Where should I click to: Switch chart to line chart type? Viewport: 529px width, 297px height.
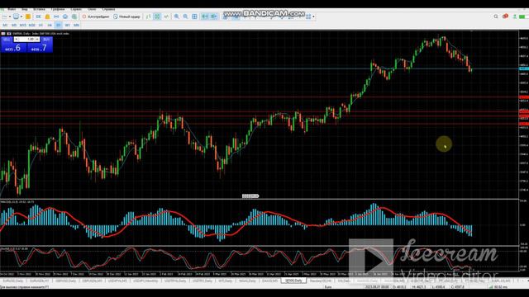tap(166, 16)
